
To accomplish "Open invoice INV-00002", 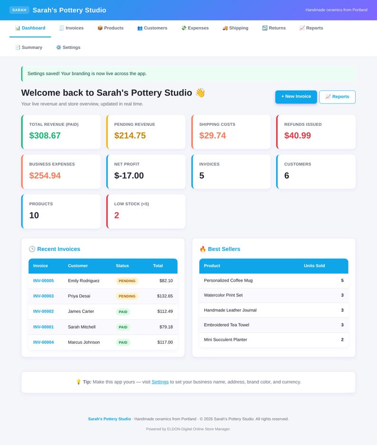I will point(43,312).
